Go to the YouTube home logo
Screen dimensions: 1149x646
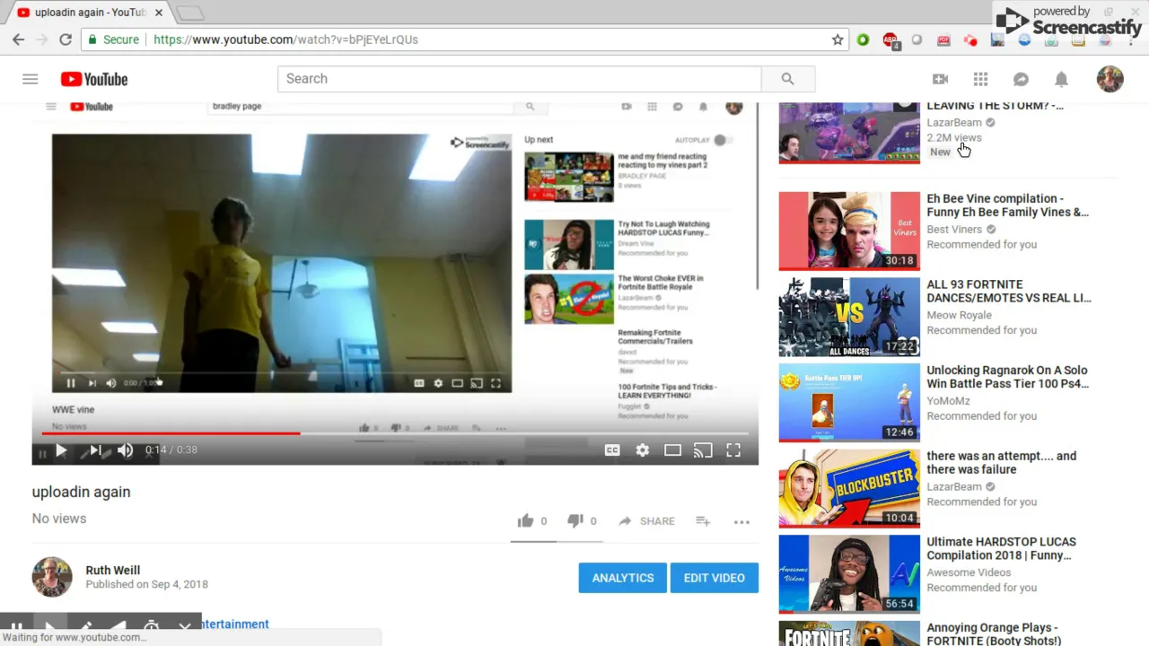click(x=94, y=79)
